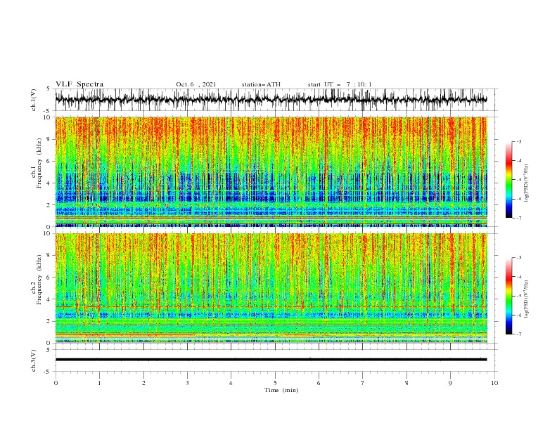The image size is (557, 430).
Task: Click time axis tick label "4"
Action: click(231, 383)
